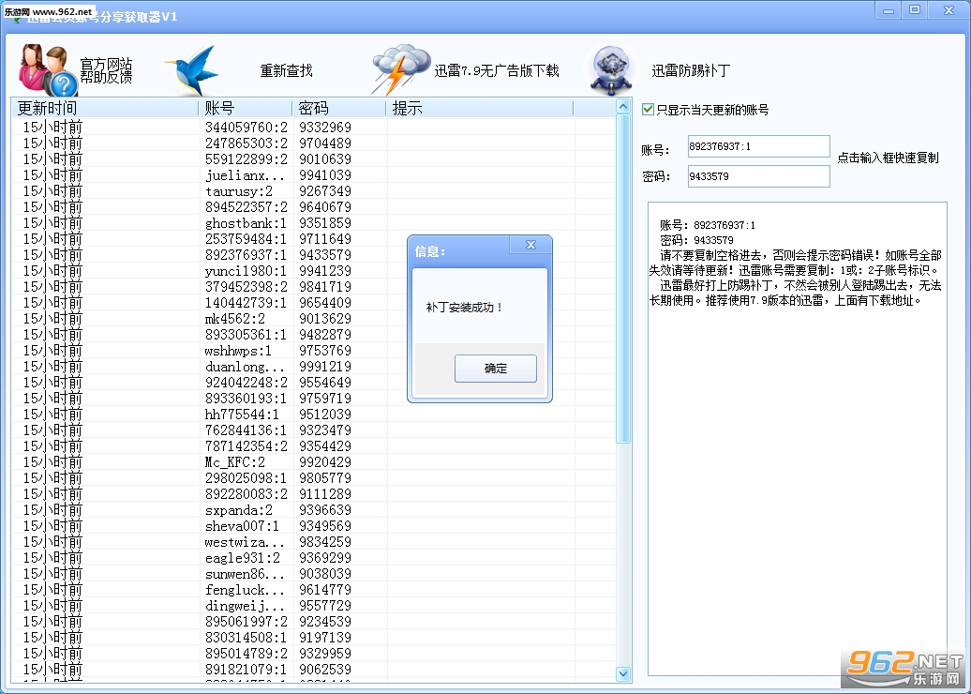Select row with account 893305361:1
Image resolution: width=971 pixels, height=694 pixels.
pos(313,335)
